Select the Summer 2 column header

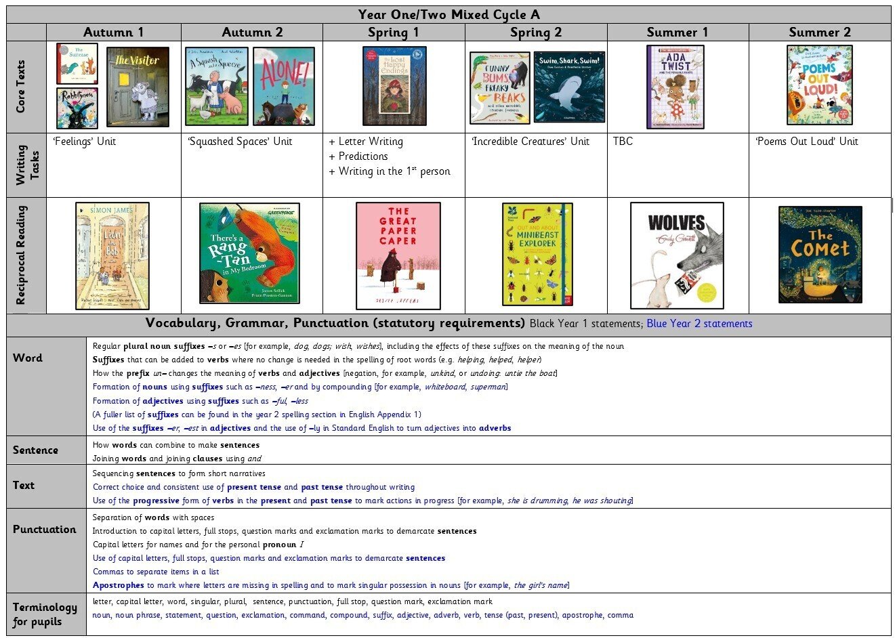coord(820,33)
